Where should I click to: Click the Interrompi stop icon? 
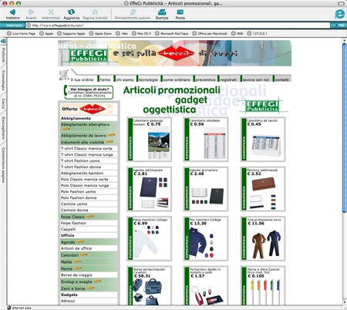(51, 12)
